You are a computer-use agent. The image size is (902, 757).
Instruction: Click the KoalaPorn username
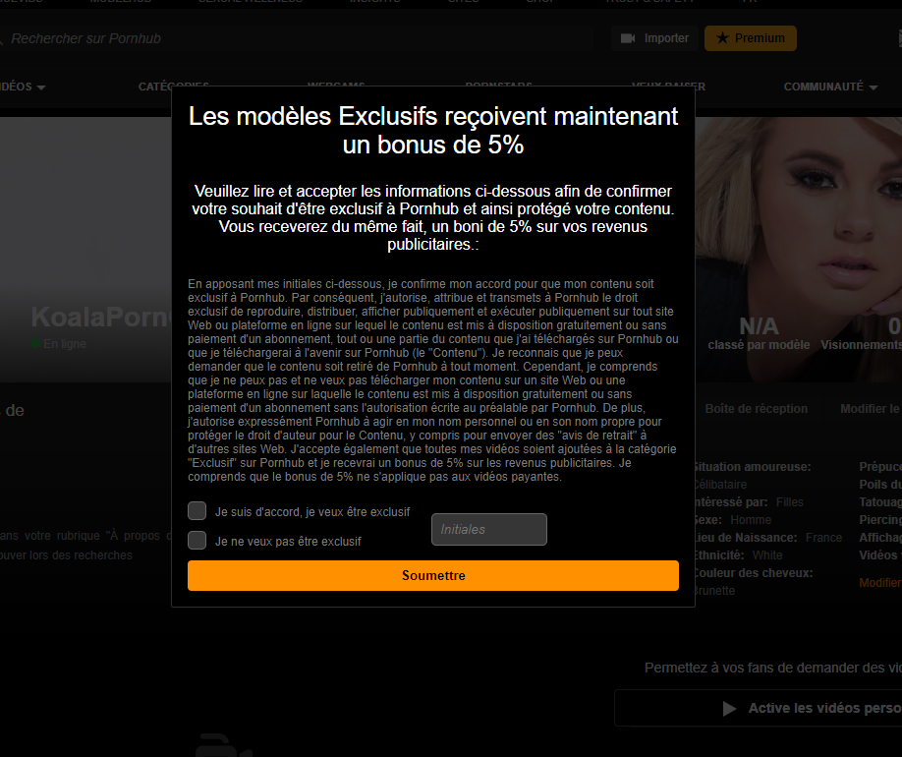pyautogui.click(x=102, y=317)
